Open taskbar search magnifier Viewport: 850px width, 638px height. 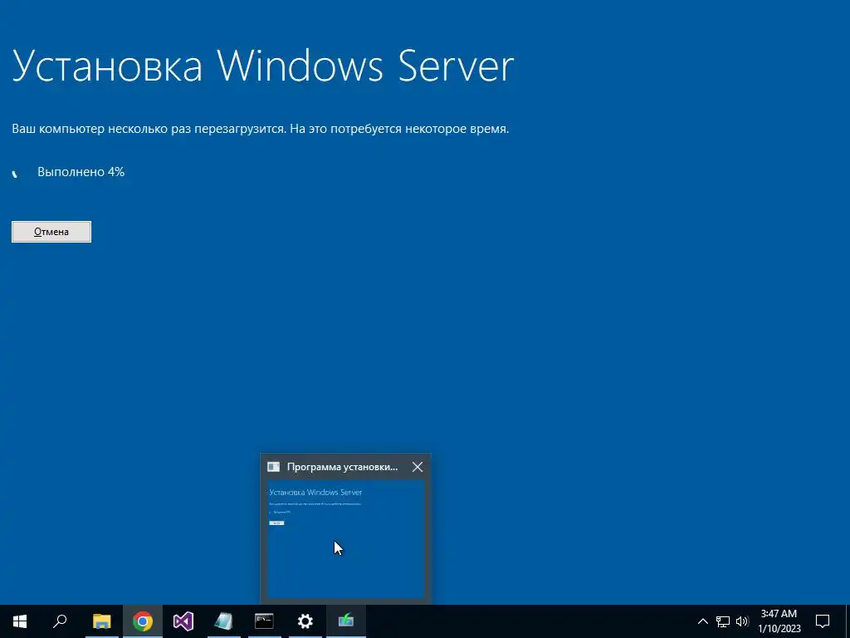coord(60,621)
